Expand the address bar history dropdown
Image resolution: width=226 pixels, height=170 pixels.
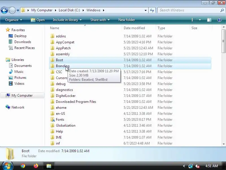click(145, 10)
